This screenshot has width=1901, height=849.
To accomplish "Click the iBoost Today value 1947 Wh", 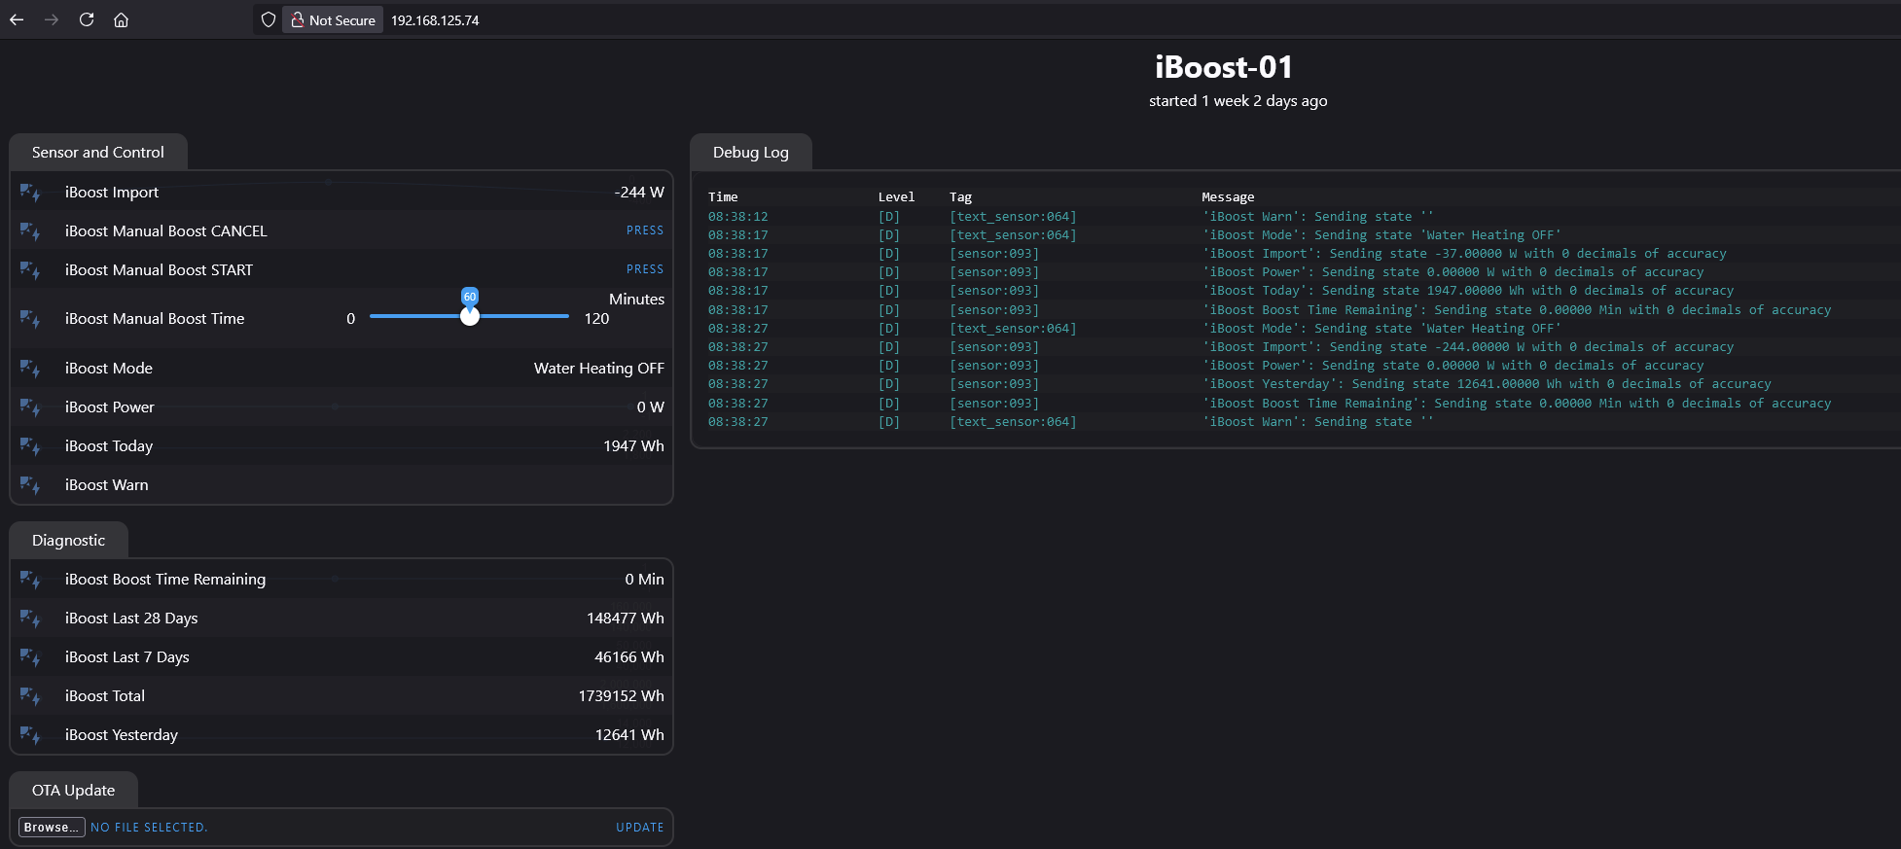I will 633,446.
